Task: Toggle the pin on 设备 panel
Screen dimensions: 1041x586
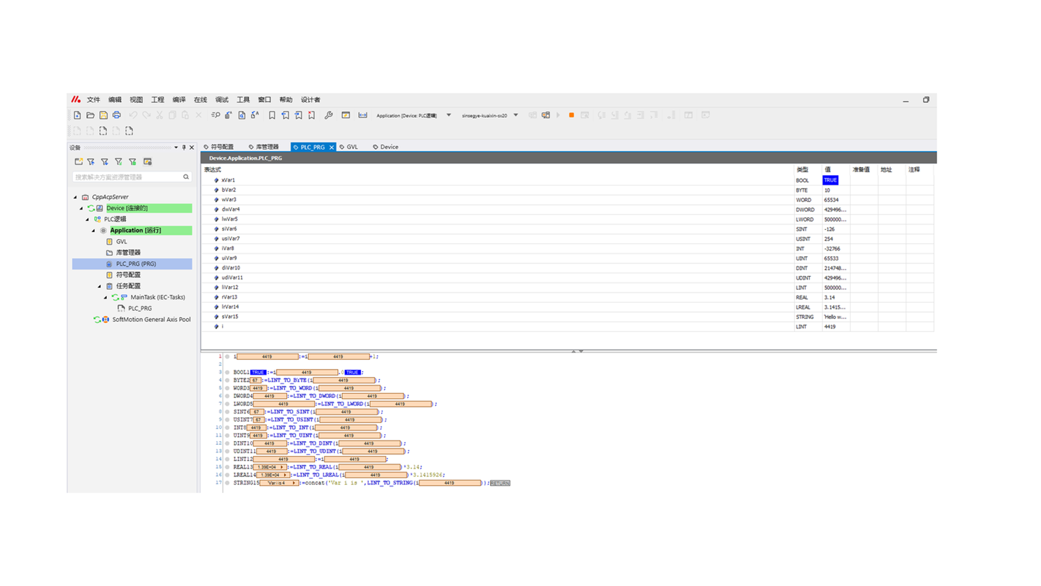Action: tap(184, 147)
